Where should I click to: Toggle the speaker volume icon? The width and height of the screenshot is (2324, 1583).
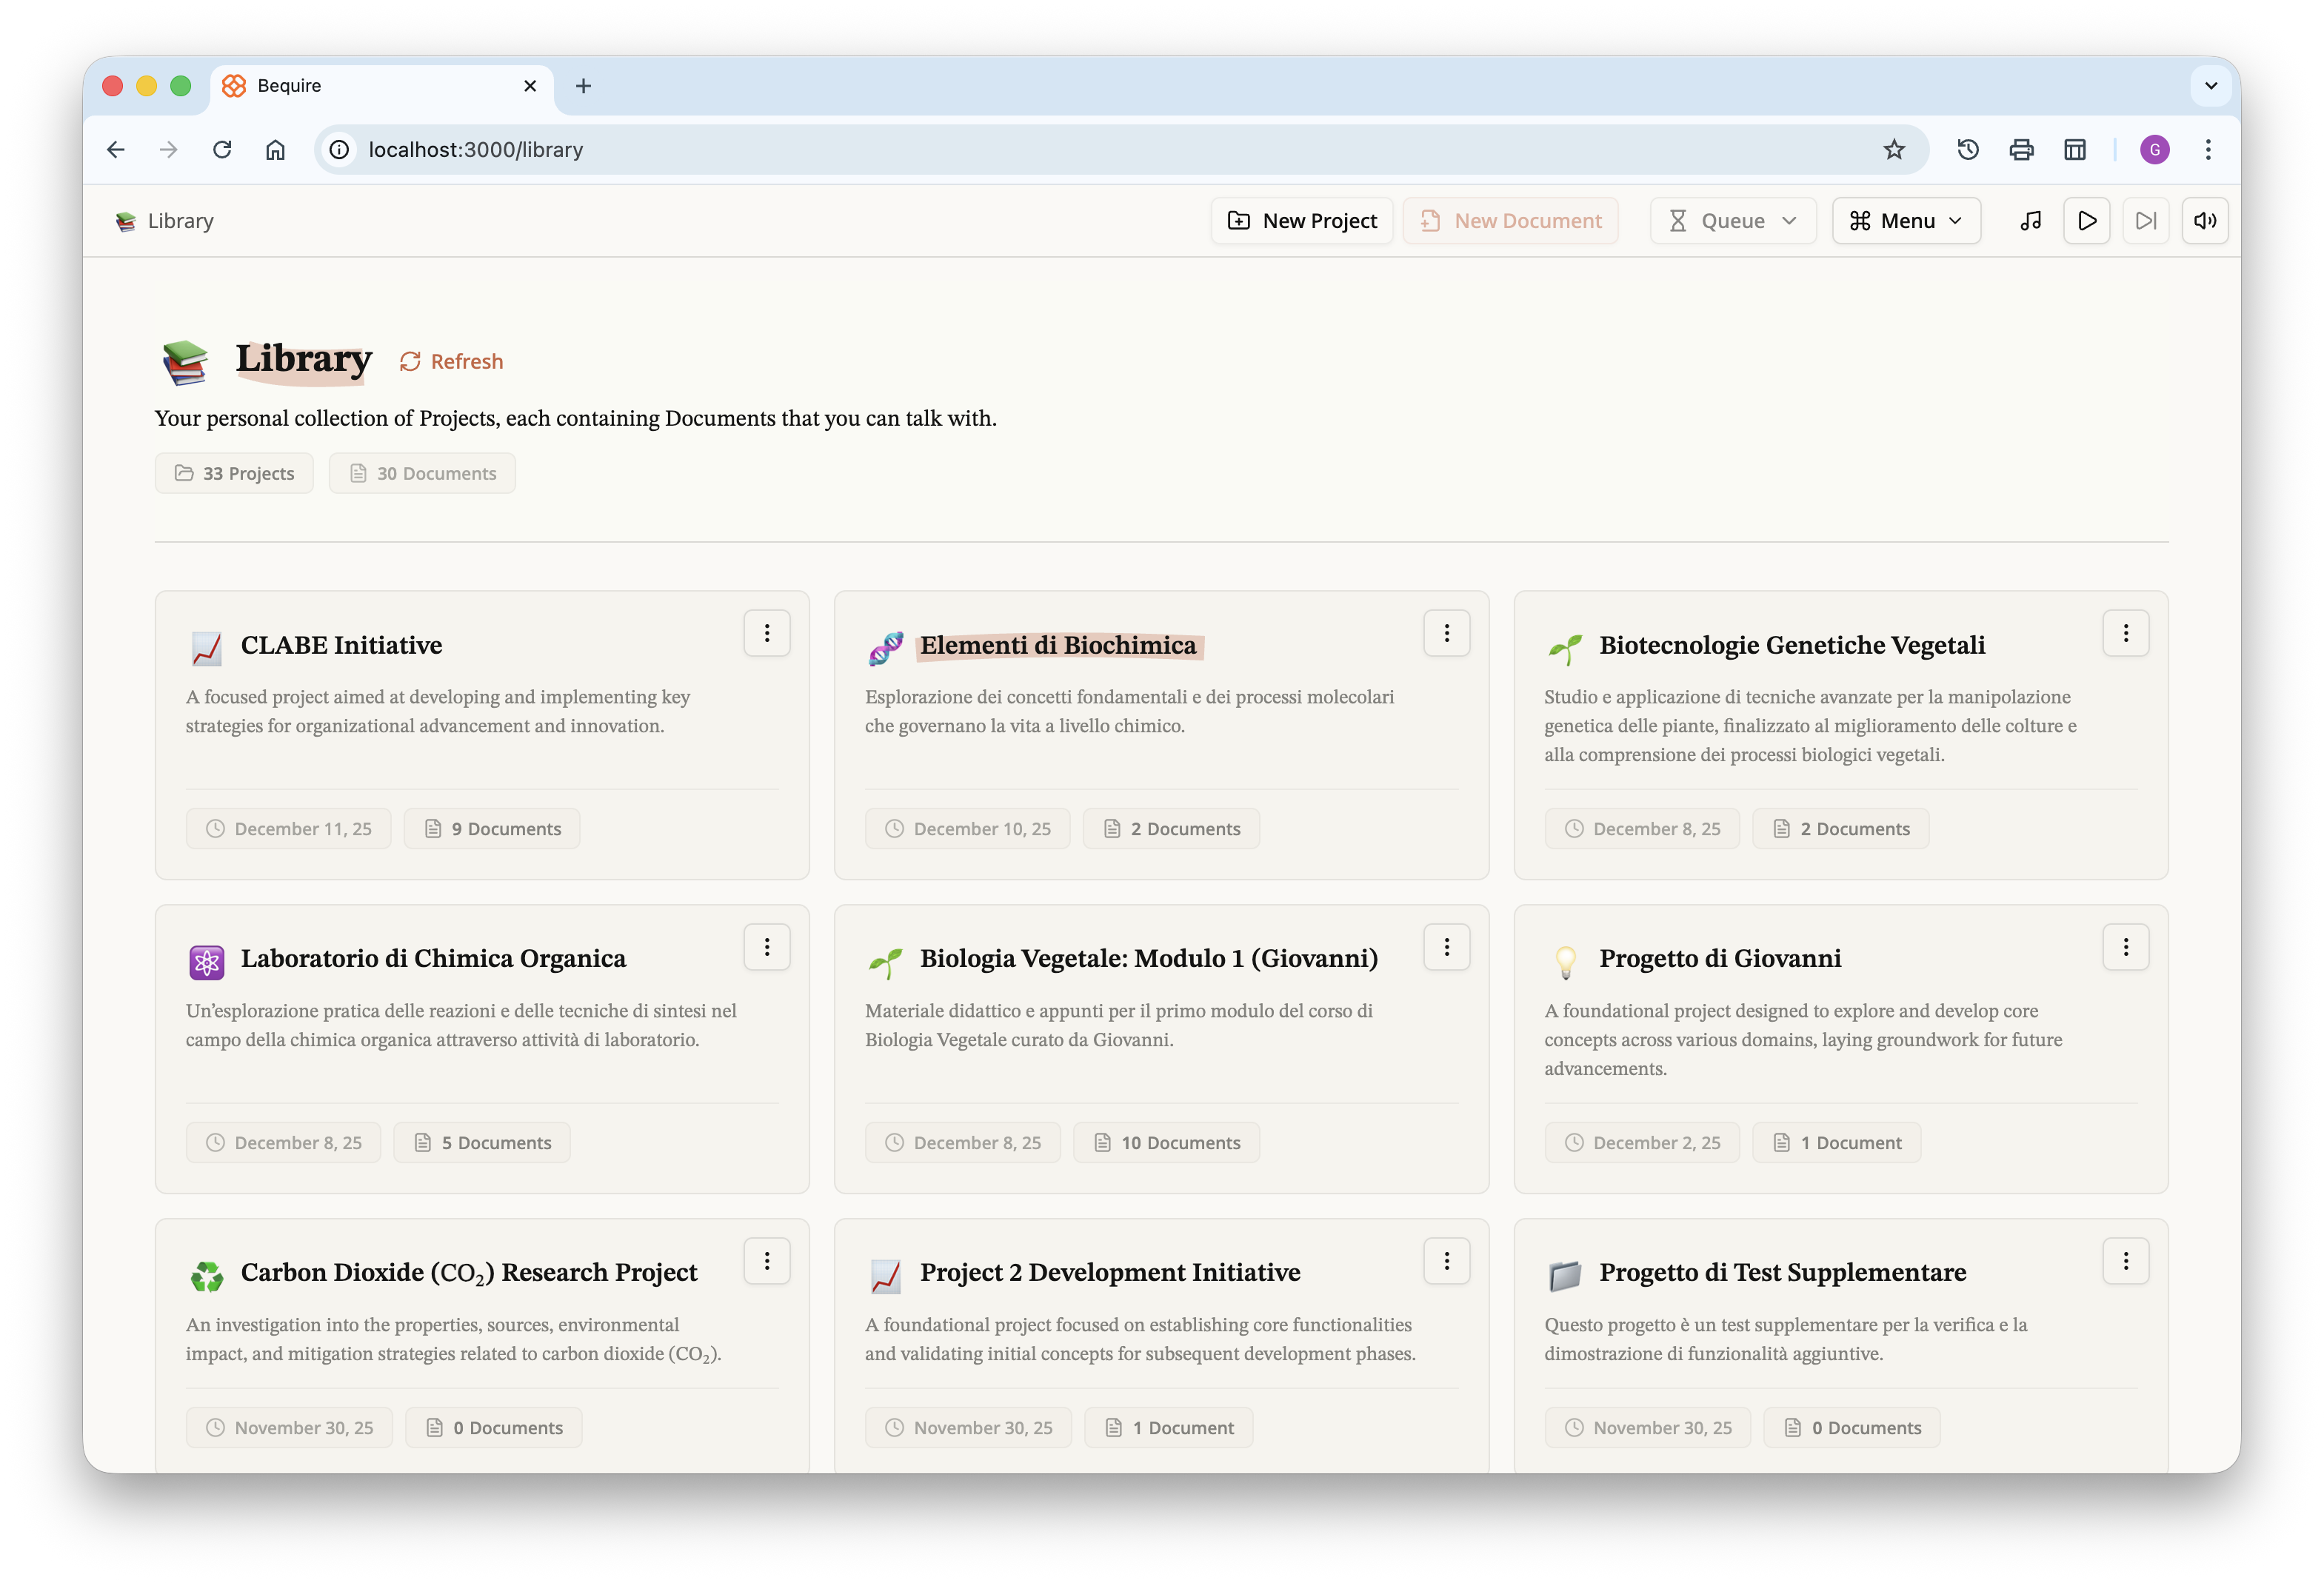(2204, 221)
